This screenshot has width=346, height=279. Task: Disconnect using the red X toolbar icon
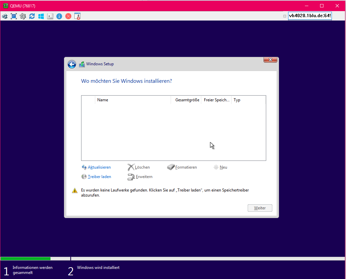[x=68, y=16]
